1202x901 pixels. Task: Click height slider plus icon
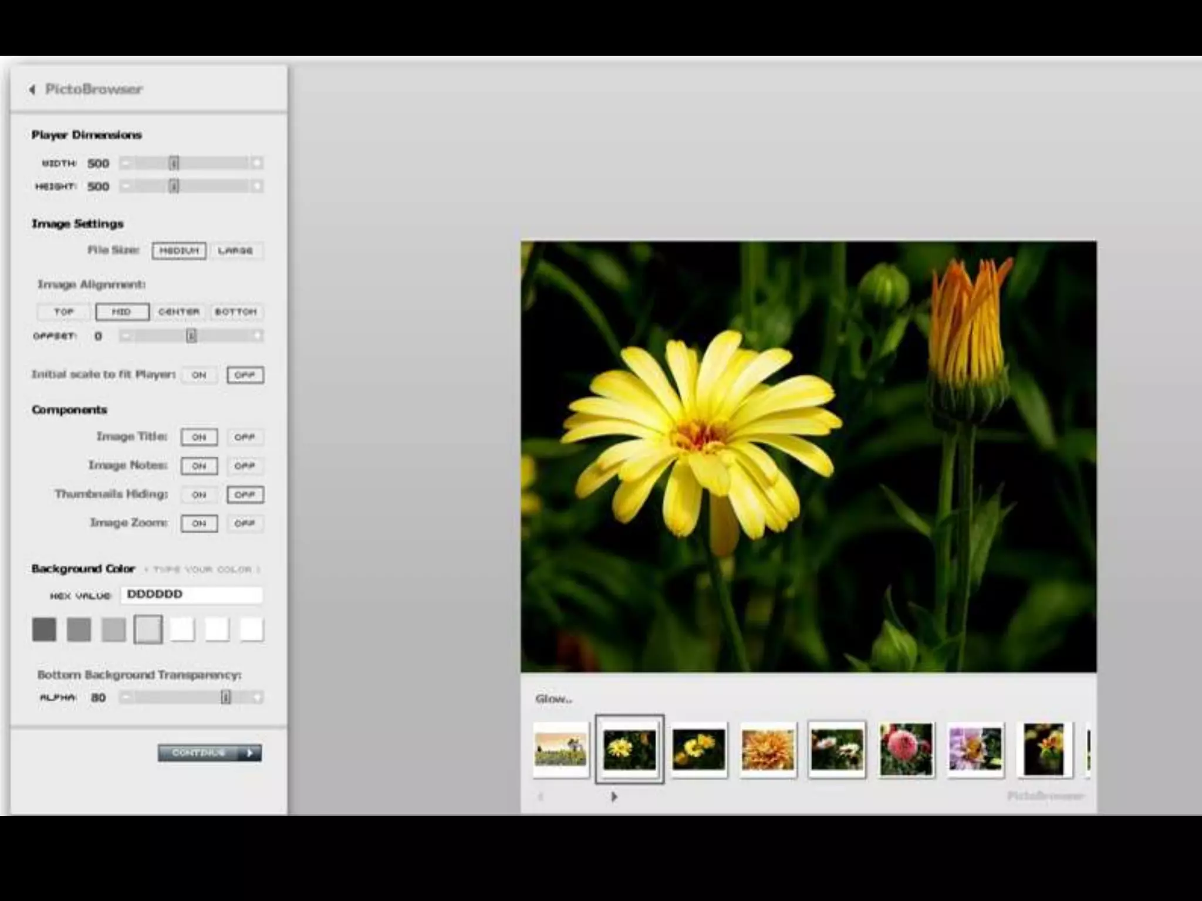[x=257, y=187]
